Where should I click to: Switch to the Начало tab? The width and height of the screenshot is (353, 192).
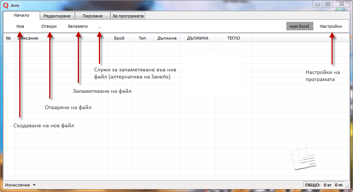click(x=21, y=16)
